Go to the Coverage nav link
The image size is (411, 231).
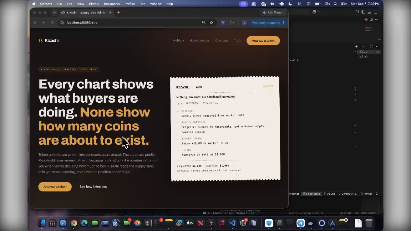pos(222,41)
